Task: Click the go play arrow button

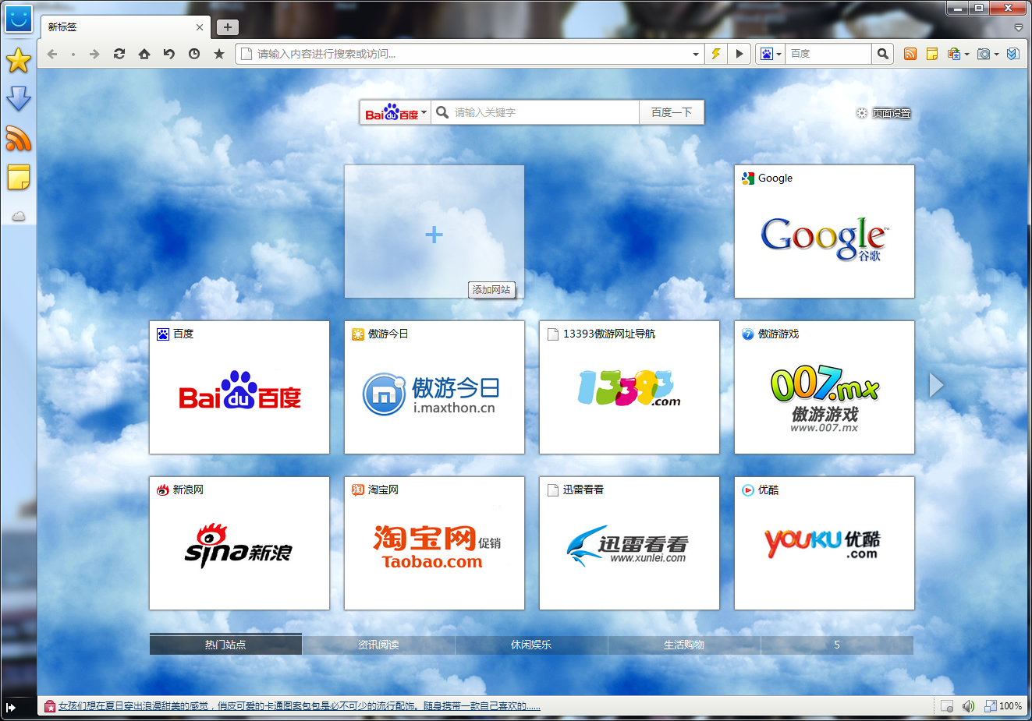Action: tap(739, 54)
